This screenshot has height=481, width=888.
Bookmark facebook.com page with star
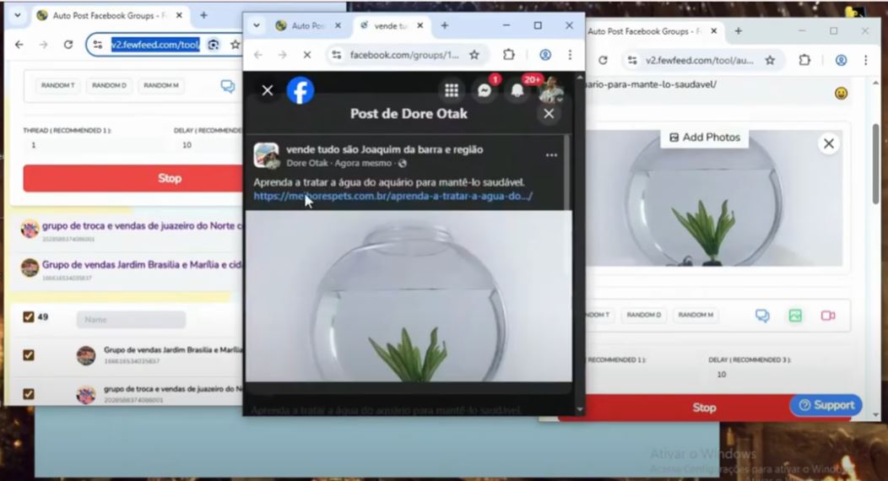(474, 55)
